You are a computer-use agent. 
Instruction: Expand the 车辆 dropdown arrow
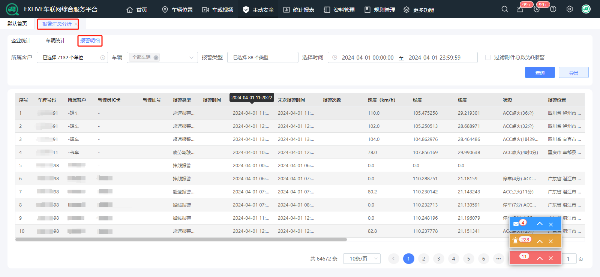tap(191, 57)
